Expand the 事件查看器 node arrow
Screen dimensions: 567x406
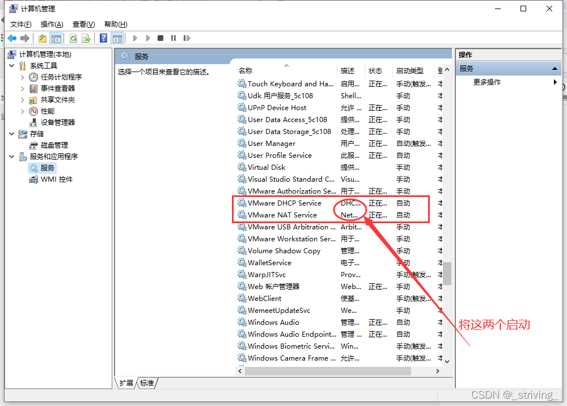tap(23, 89)
